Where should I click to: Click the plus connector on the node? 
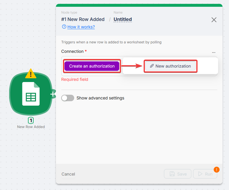[52, 94]
